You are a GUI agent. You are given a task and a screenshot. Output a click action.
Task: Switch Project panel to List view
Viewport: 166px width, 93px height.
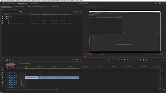click(x=5, y=60)
